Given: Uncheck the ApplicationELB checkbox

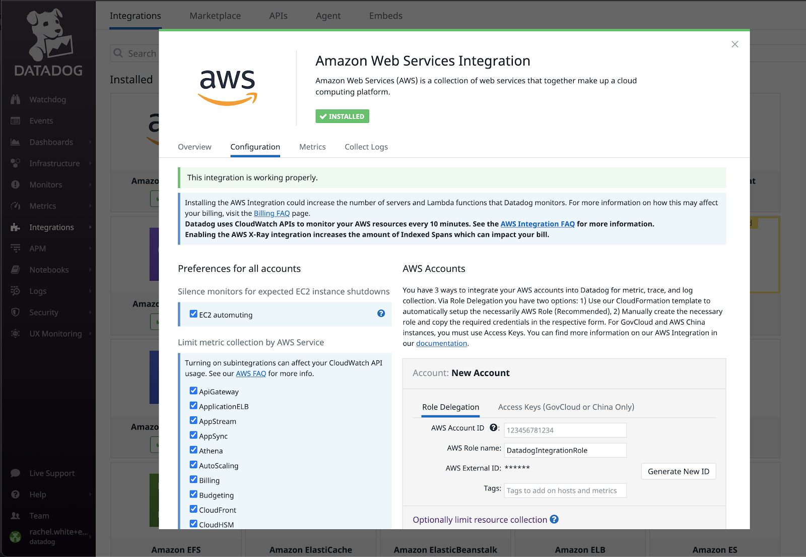Looking at the screenshot, I should click(193, 405).
